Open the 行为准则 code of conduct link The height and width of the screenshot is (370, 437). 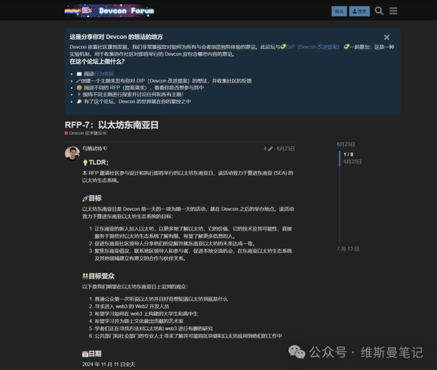tap(104, 74)
